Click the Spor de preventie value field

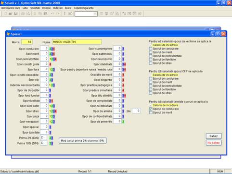pos(117,121)
